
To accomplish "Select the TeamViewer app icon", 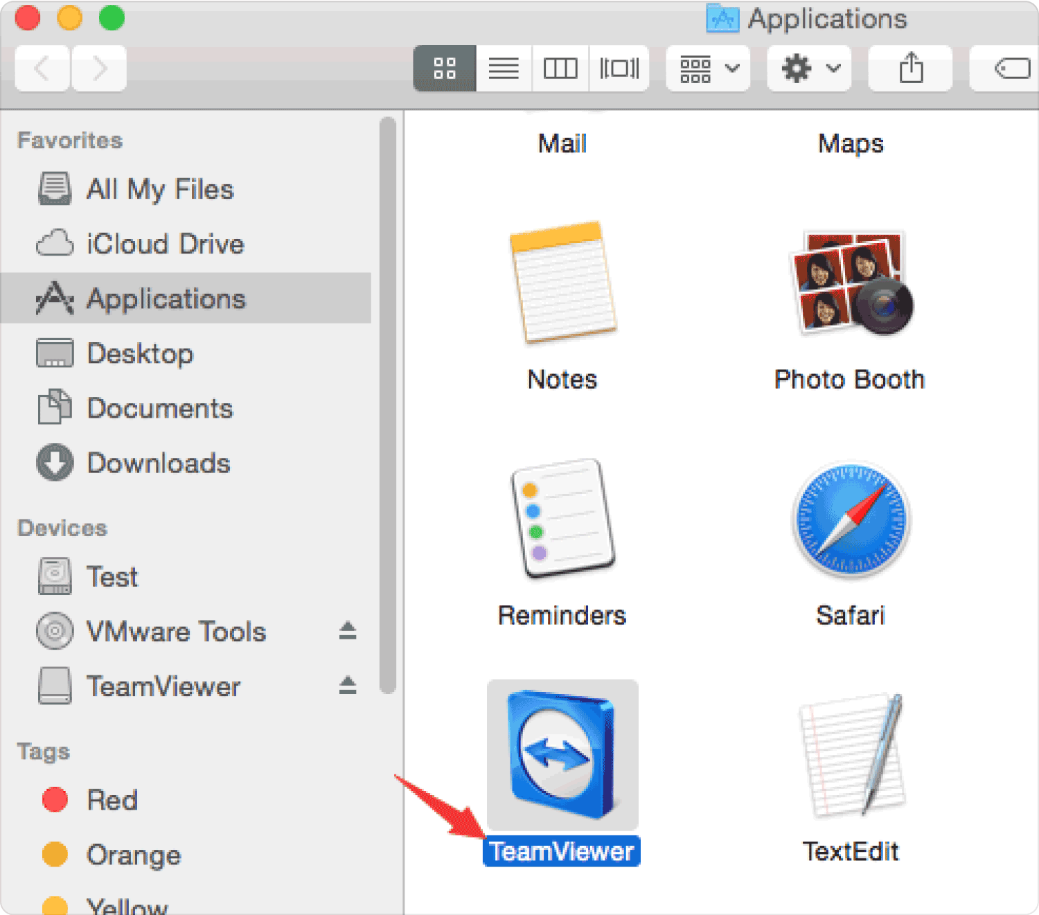I will [562, 755].
